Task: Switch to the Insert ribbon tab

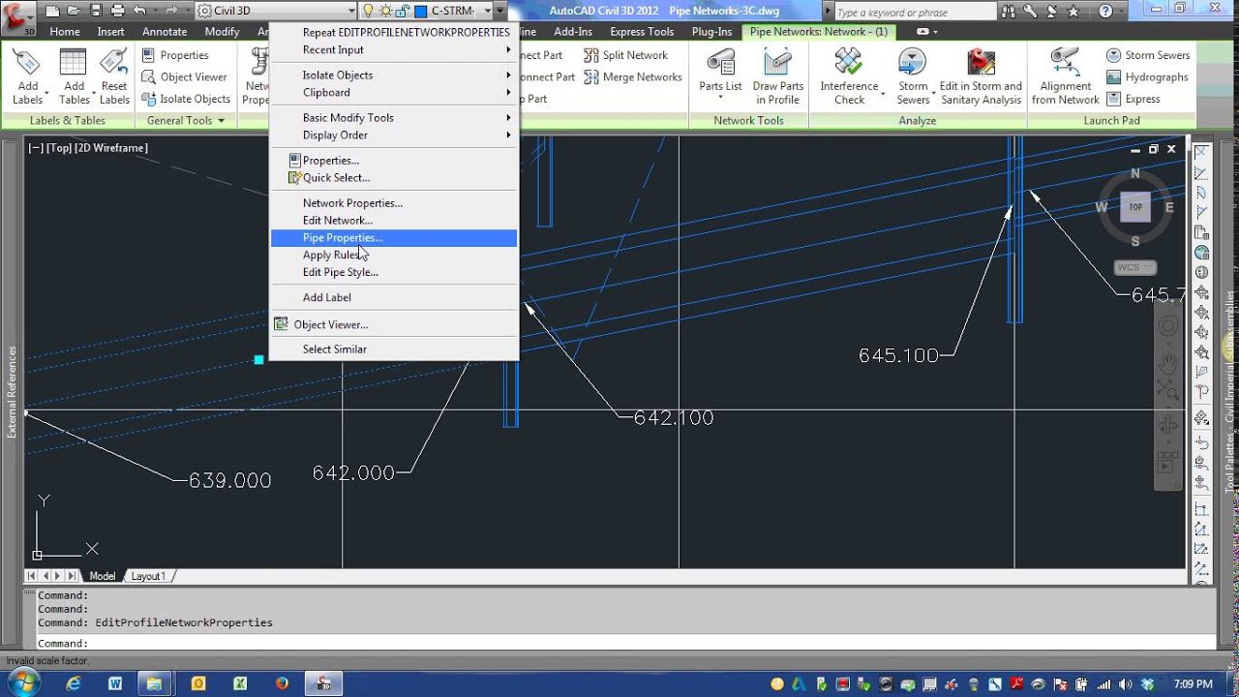Action: [x=110, y=32]
